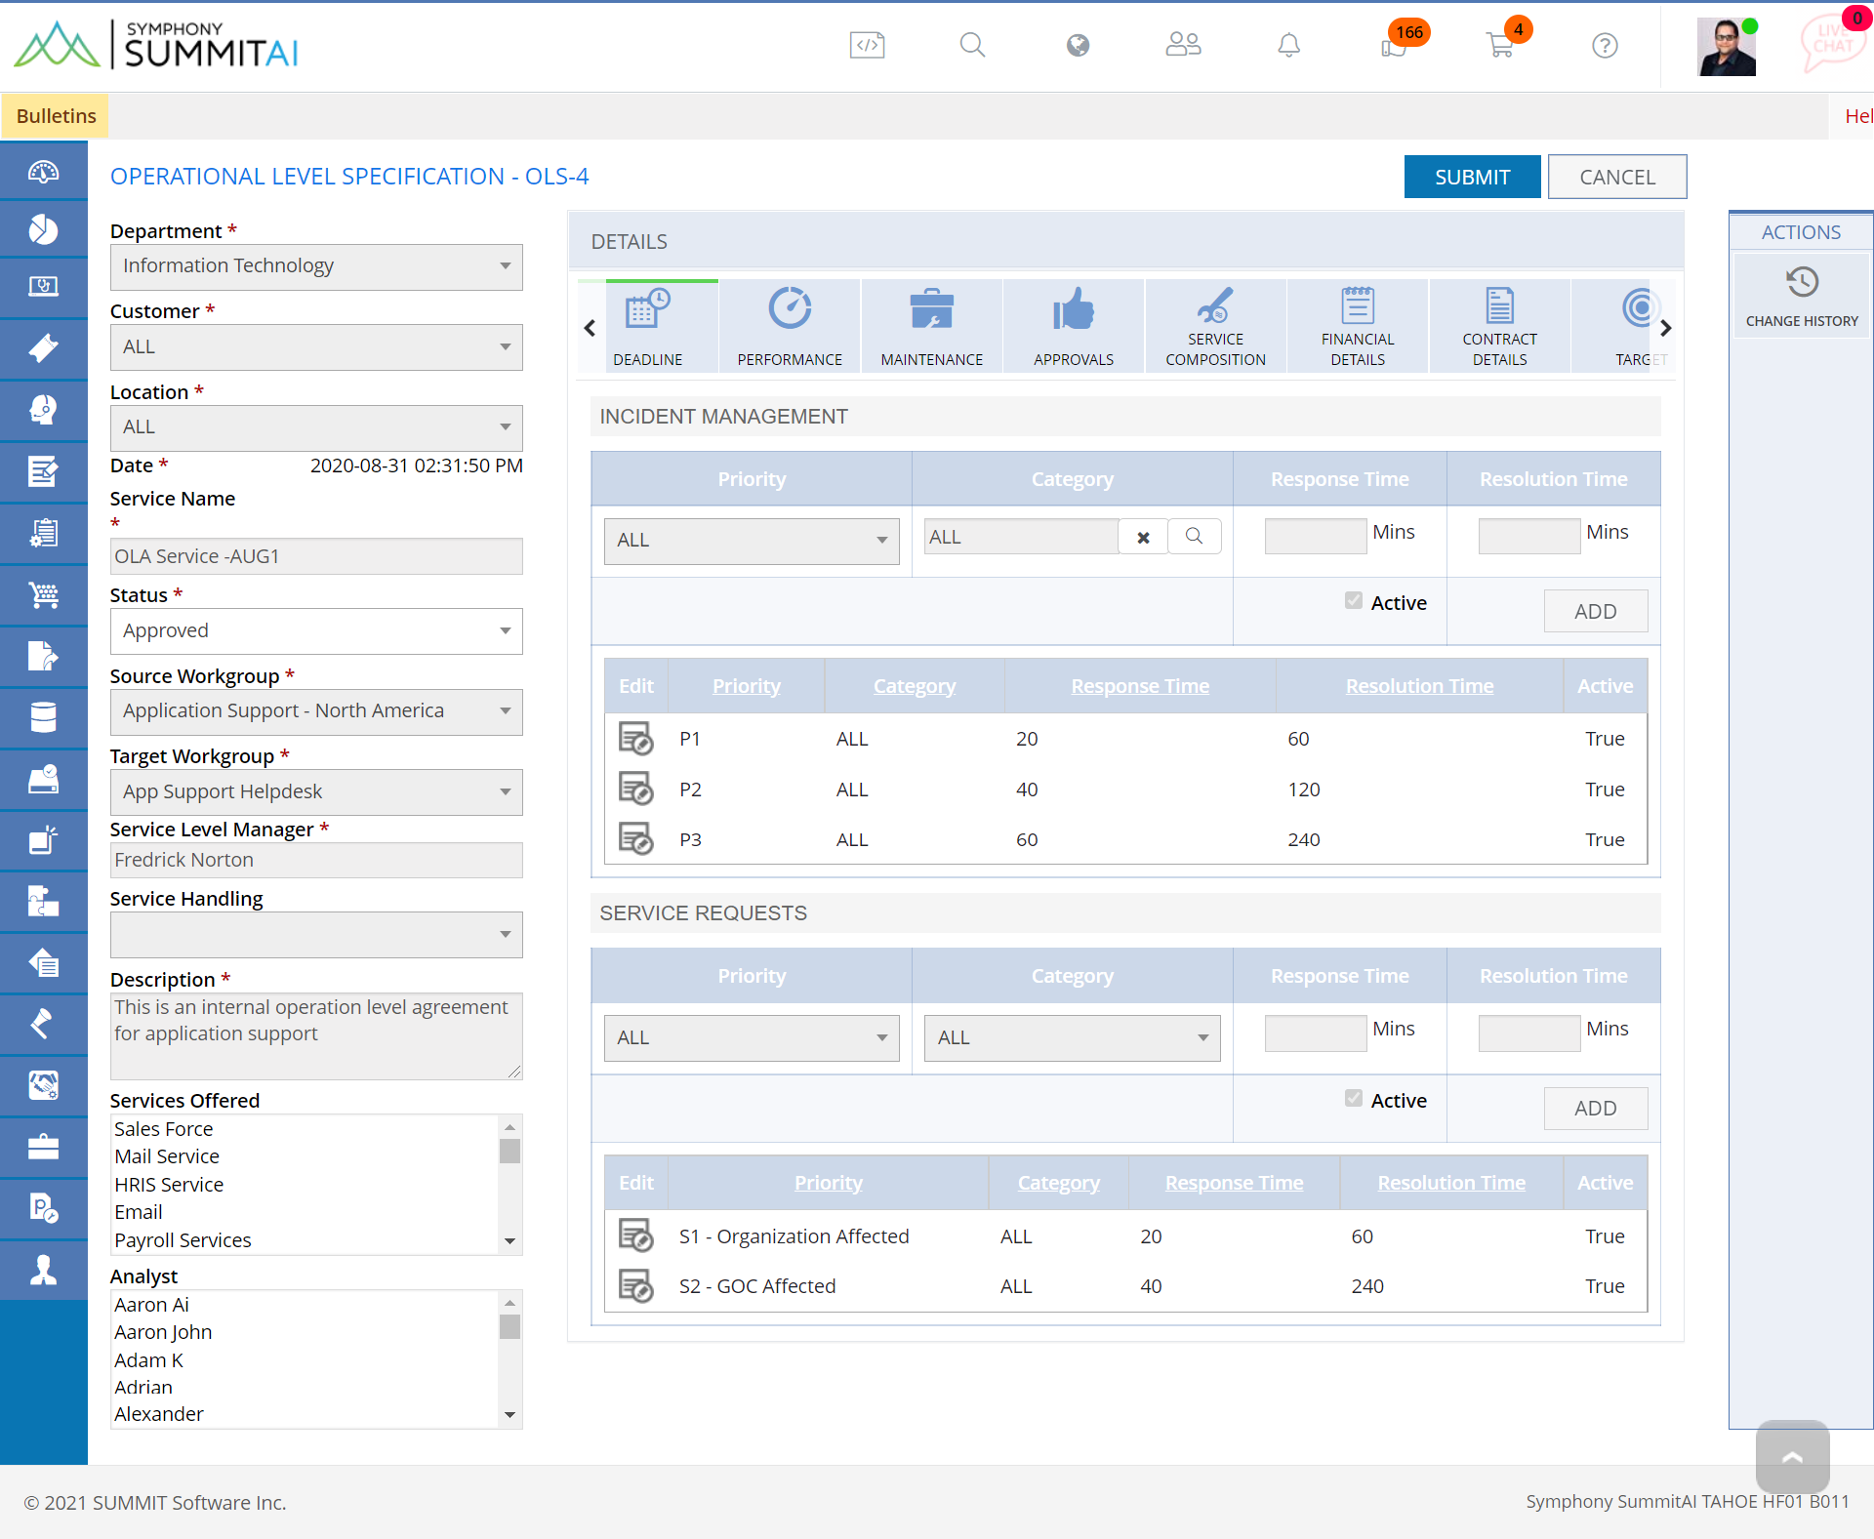Edit the P3 incident row
Screen dimensions: 1874x1539
[x=636, y=839]
